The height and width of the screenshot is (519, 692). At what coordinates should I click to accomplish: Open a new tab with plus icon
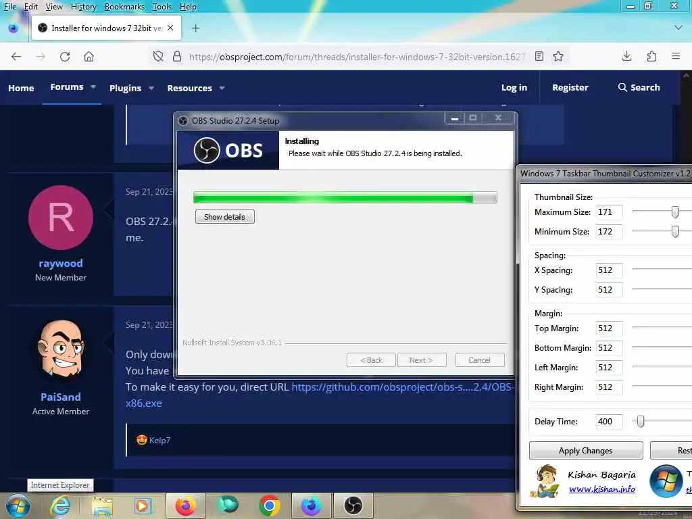coord(195,28)
